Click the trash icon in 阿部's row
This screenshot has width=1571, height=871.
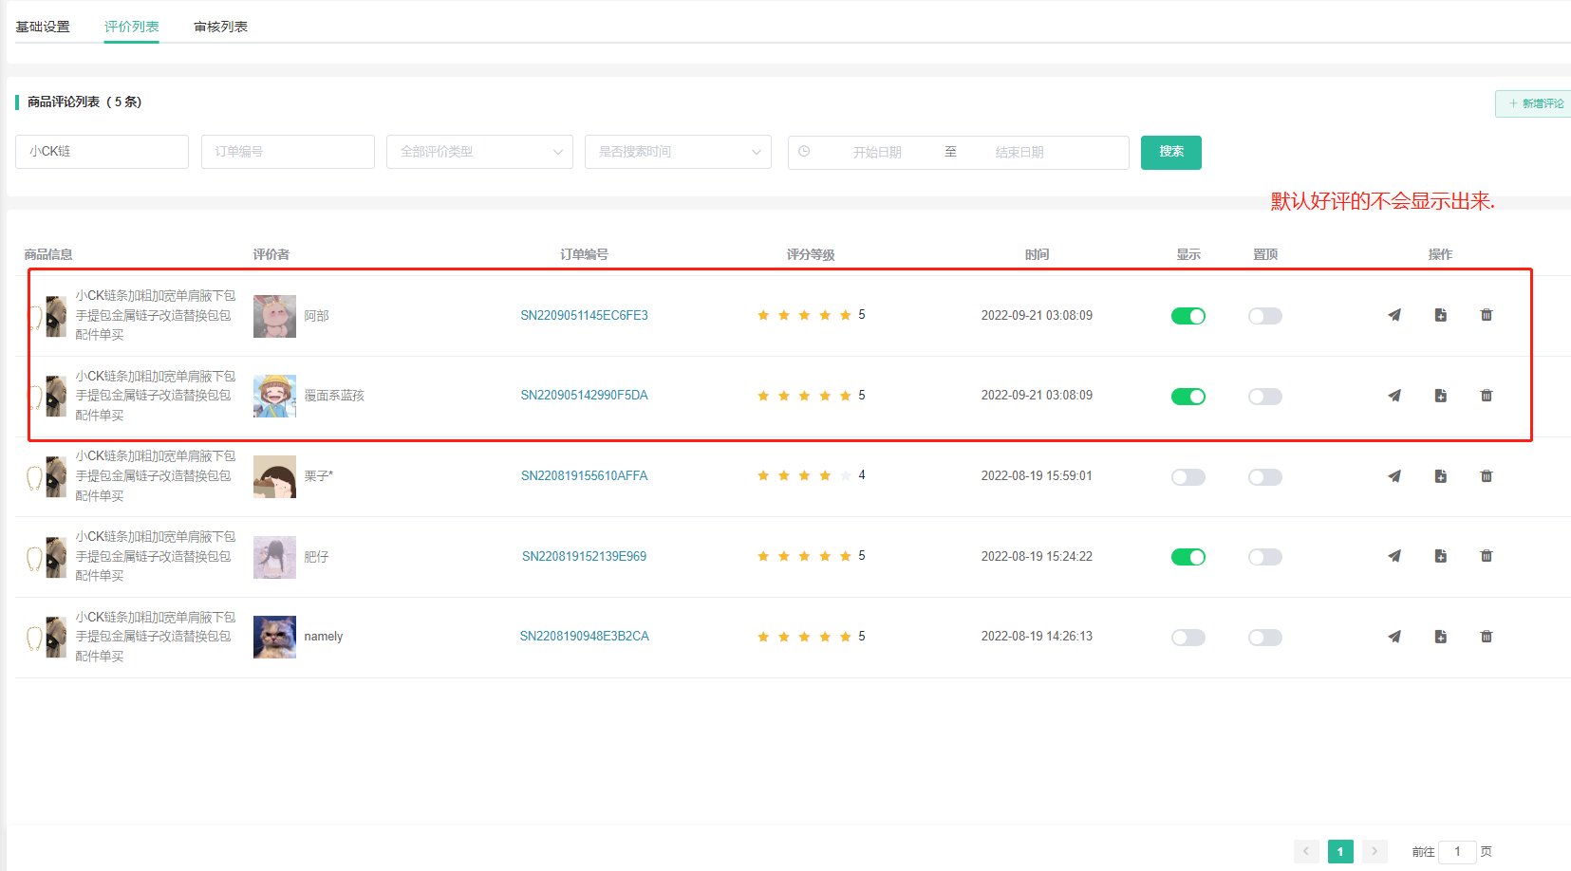[x=1486, y=315]
